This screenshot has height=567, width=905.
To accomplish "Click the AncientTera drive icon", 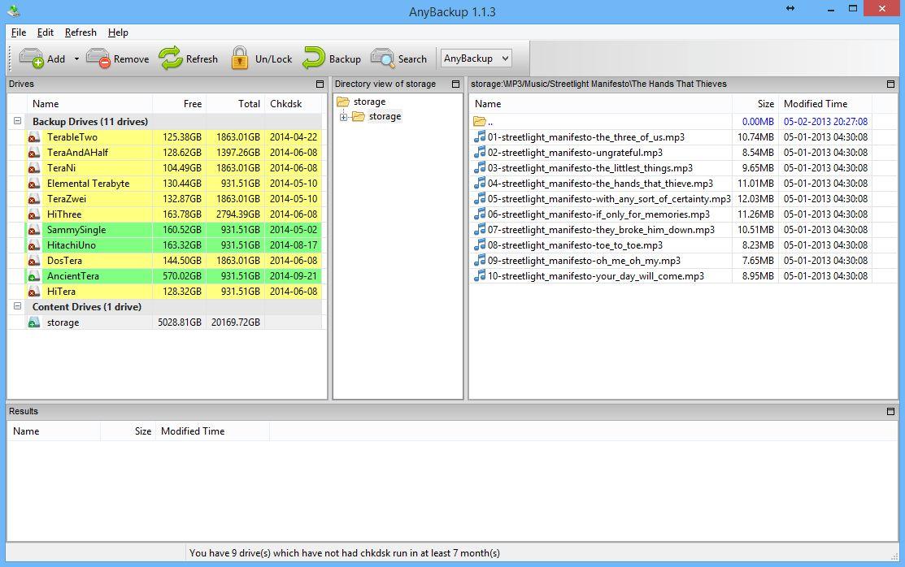I will tap(34, 276).
